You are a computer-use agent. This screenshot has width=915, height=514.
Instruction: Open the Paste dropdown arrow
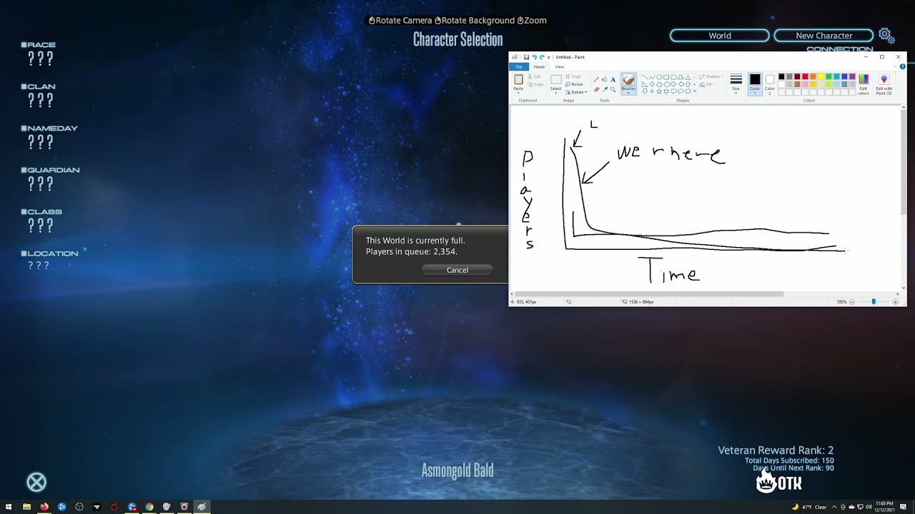[518, 93]
